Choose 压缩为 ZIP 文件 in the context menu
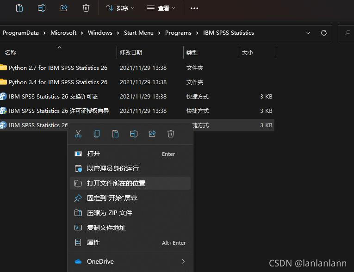The height and width of the screenshot is (272, 354). pos(130,213)
